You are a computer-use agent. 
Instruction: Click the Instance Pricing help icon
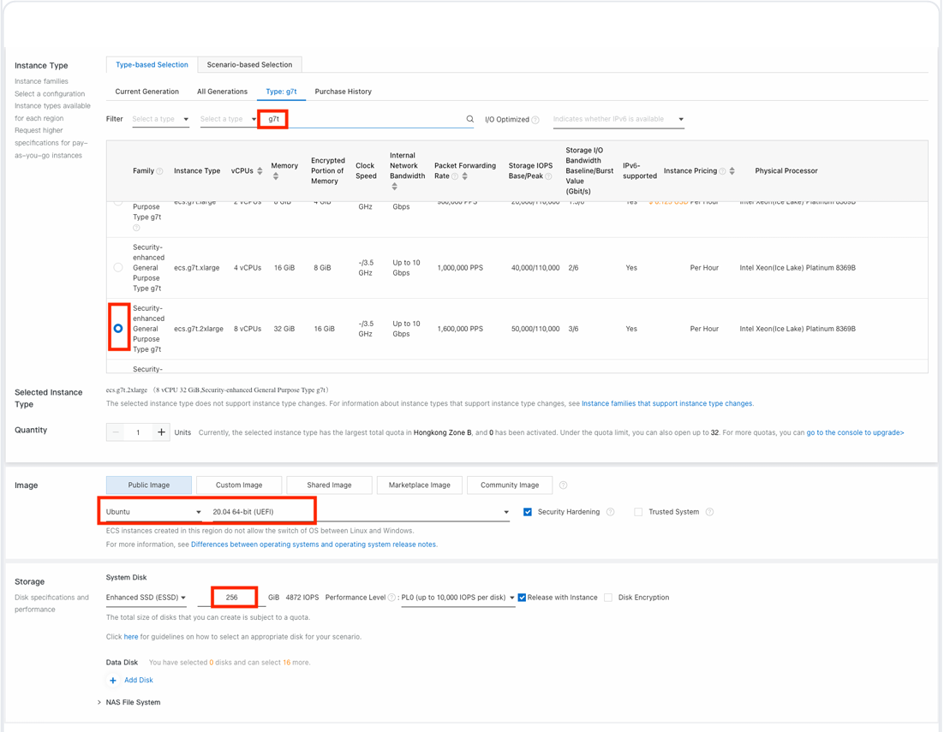tap(722, 171)
